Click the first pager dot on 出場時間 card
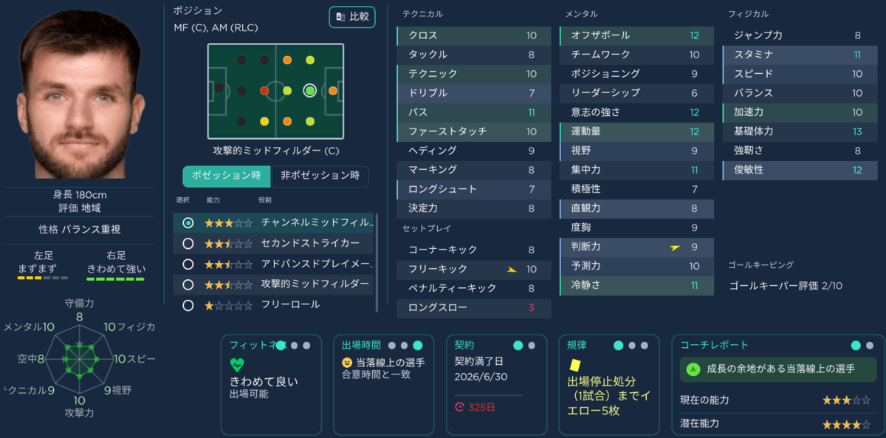 tap(392, 345)
